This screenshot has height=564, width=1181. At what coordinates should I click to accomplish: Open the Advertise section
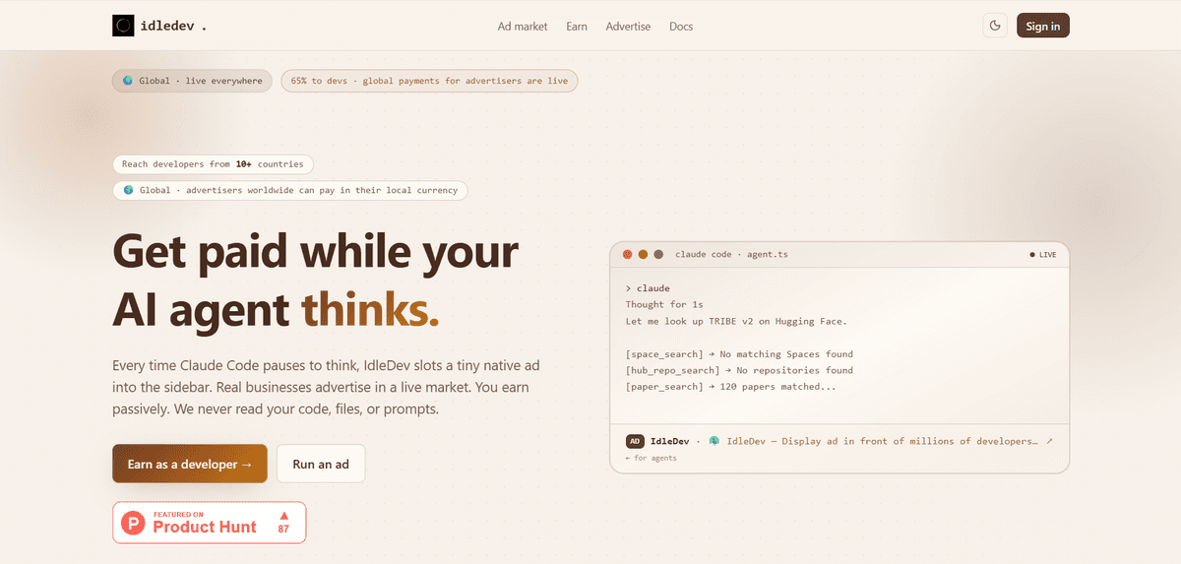pos(628,27)
